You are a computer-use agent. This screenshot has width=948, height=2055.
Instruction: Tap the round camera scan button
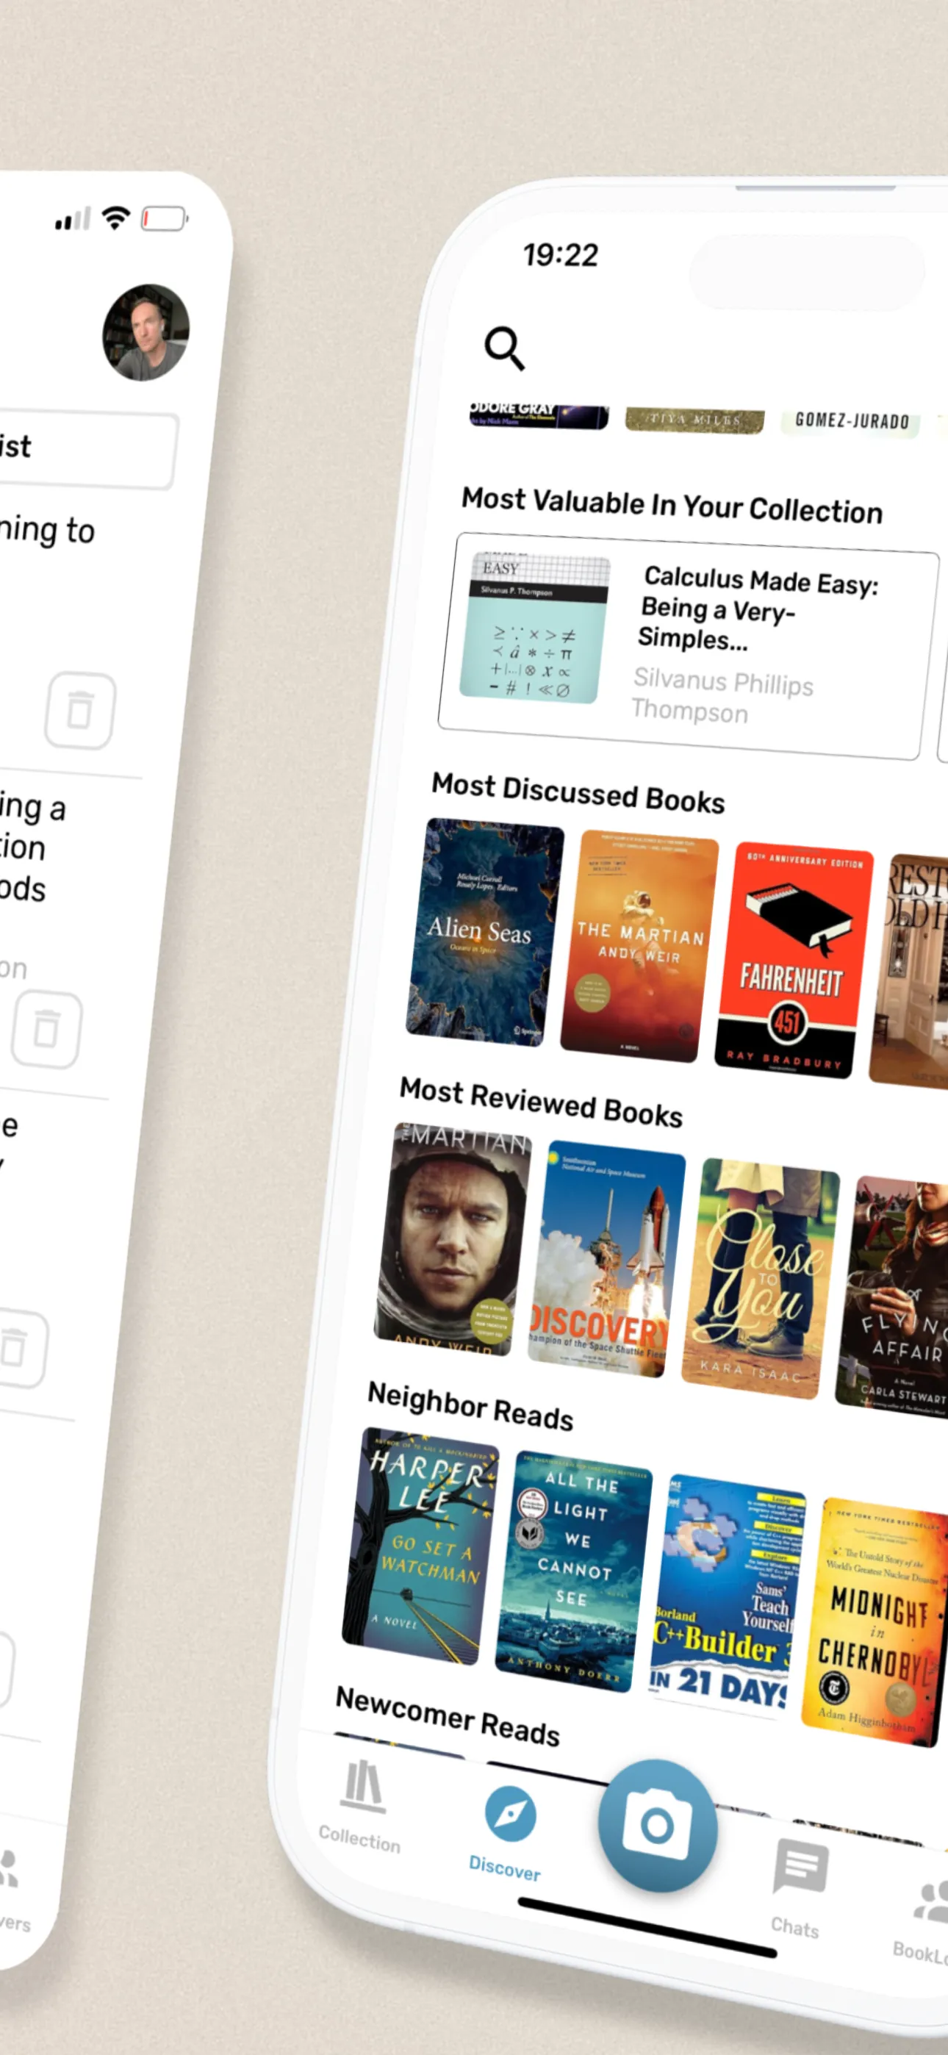point(658,1825)
